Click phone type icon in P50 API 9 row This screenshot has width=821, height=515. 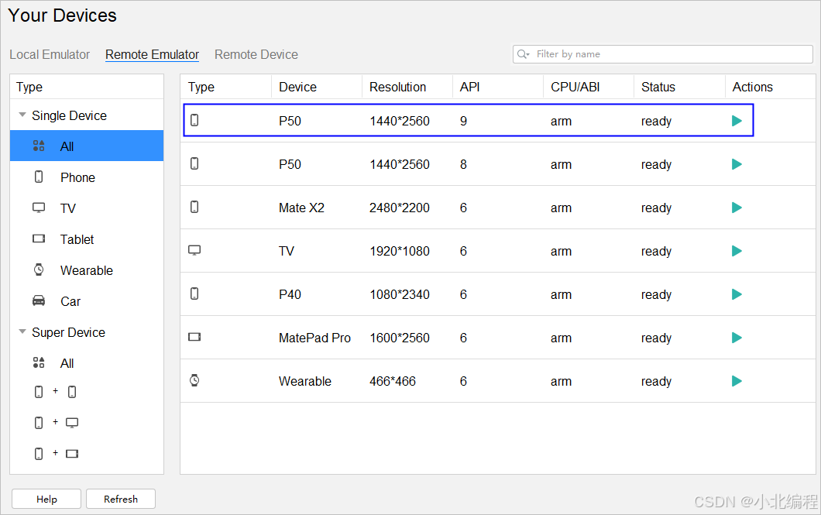[194, 120]
